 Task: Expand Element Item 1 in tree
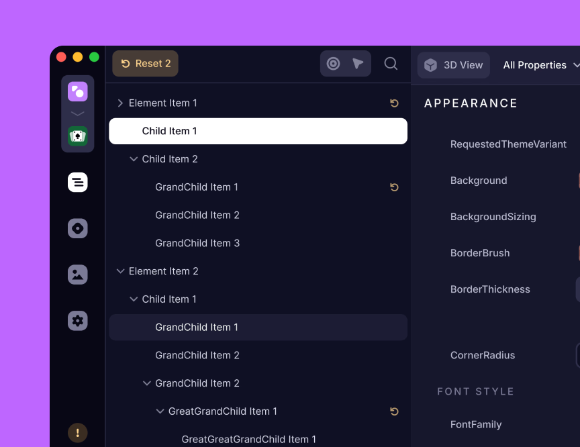click(120, 103)
